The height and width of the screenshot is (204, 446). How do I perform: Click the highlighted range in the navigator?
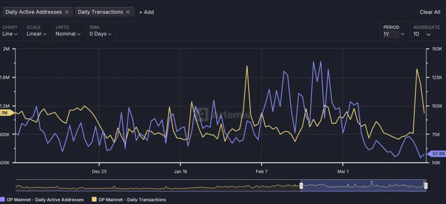coord(364,186)
